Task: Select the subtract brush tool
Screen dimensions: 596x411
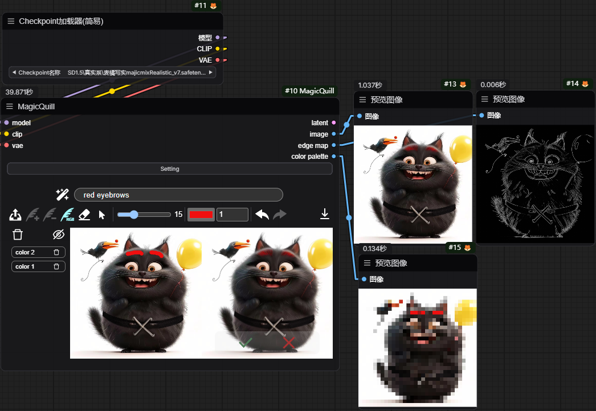Action: (x=50, y=215)
